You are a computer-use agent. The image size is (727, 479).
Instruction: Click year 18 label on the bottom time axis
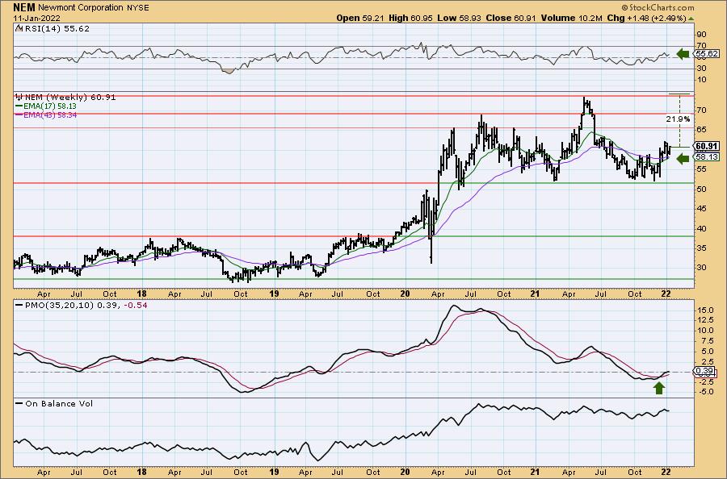[142, 472]
